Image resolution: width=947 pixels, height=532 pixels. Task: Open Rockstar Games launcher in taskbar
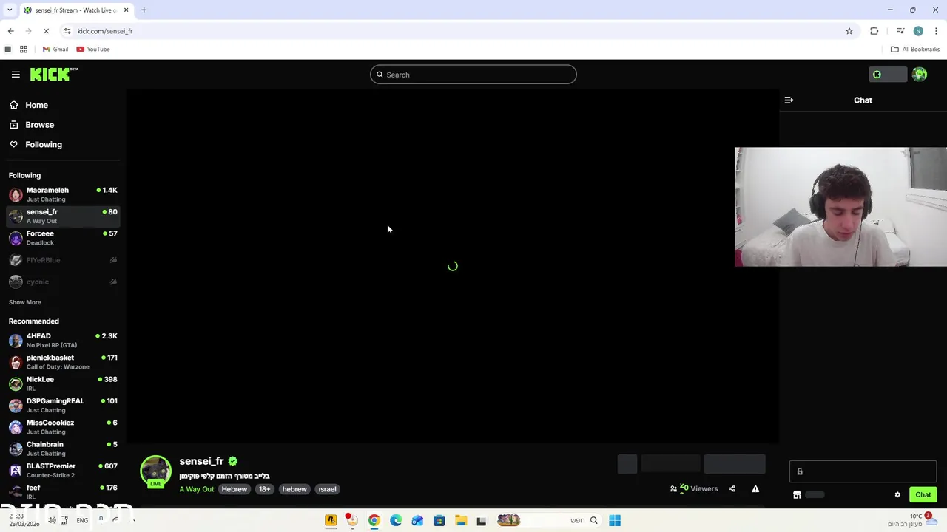pos(331,520)
